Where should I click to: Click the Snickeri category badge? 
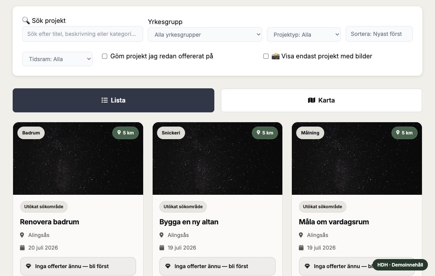coord(171,133)
